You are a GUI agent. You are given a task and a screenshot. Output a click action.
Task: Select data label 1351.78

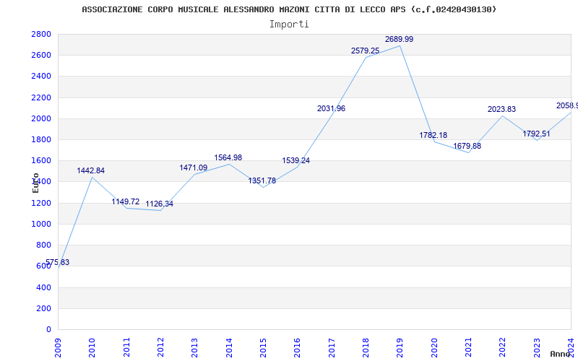coord(262,180)
